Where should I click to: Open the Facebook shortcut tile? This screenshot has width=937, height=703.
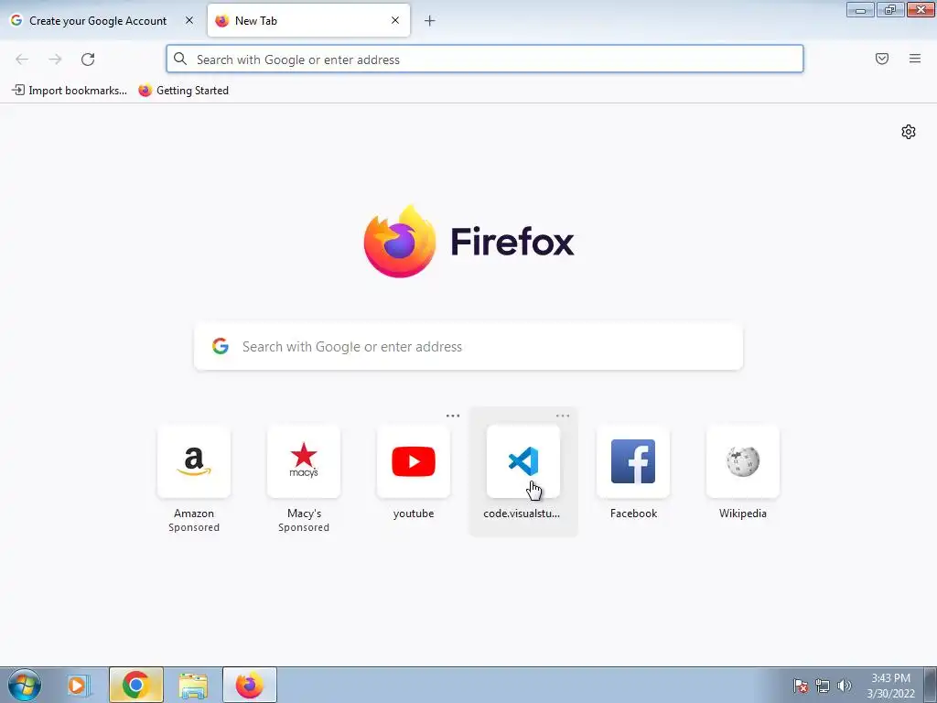[633, 461]
